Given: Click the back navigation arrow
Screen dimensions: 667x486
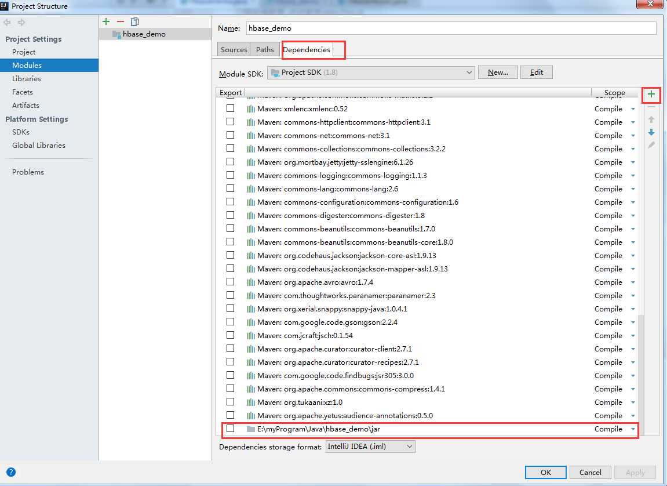Looking at the screenshot, I should pos(7,22).
